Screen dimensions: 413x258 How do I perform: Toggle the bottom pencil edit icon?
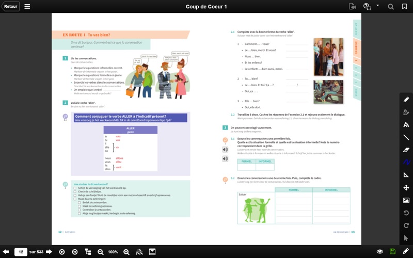[406, 251]
